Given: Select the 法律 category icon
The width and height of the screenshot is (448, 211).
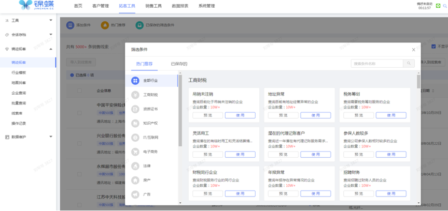Looking at the screenshot, I should [135, 166].
